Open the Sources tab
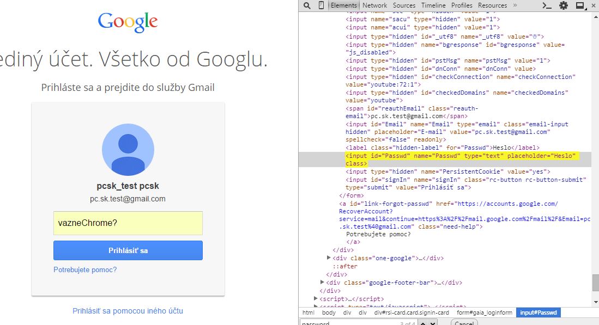599x325 pixels. (404, 5)
